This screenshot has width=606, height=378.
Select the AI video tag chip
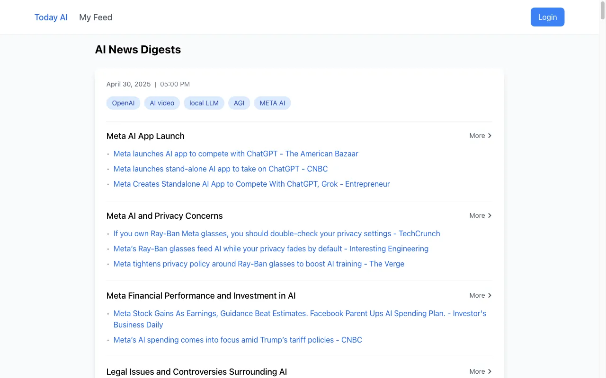pyautogui.click(x=162, y=103)
